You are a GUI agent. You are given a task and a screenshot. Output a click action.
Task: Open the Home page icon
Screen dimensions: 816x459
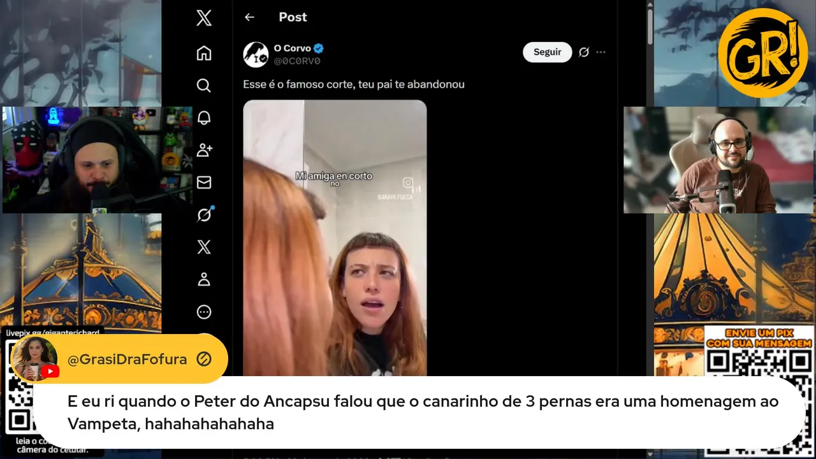(204, 53)
